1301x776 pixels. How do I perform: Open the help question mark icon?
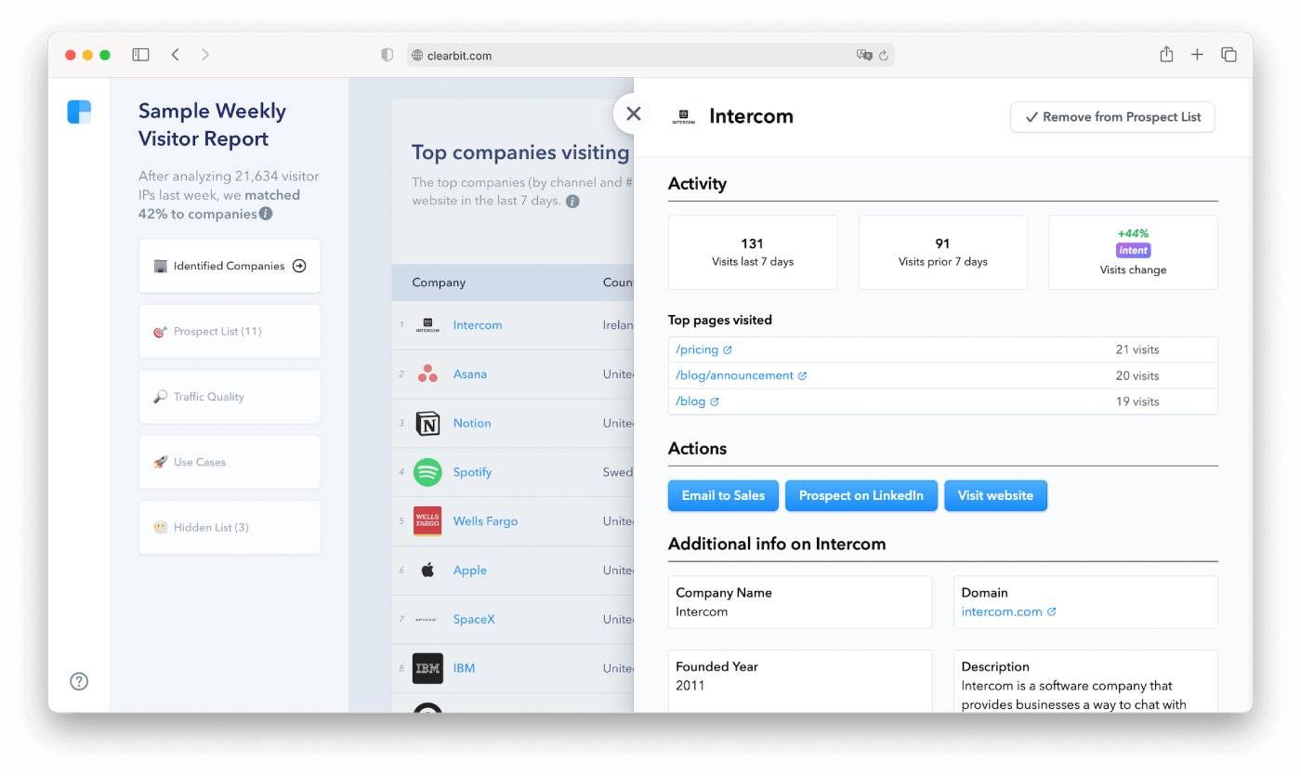79,681
